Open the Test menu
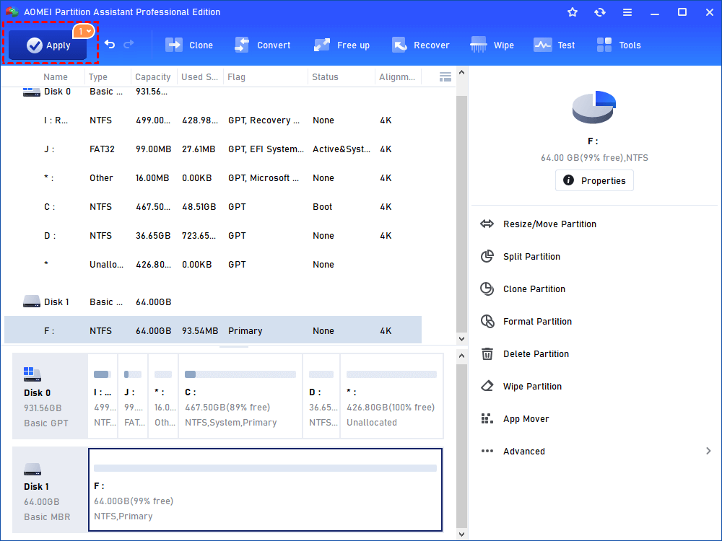The width and height of the screenshot is (722, 541). click(554, 45)
